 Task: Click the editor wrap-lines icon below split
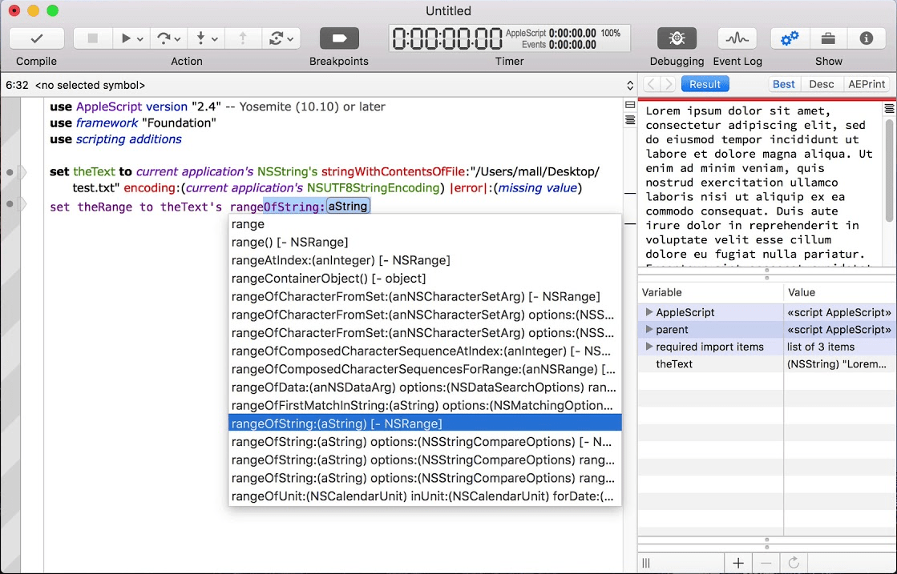point(630,120)
